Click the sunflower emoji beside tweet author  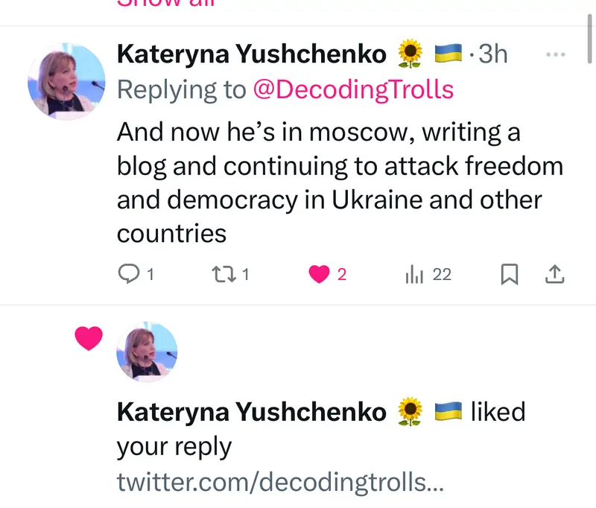[x=410, y=54]
